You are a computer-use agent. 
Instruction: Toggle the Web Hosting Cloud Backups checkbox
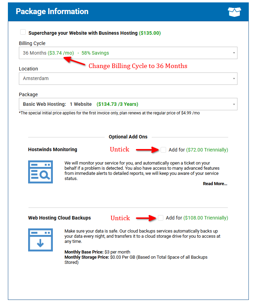(x=161, y=218)
